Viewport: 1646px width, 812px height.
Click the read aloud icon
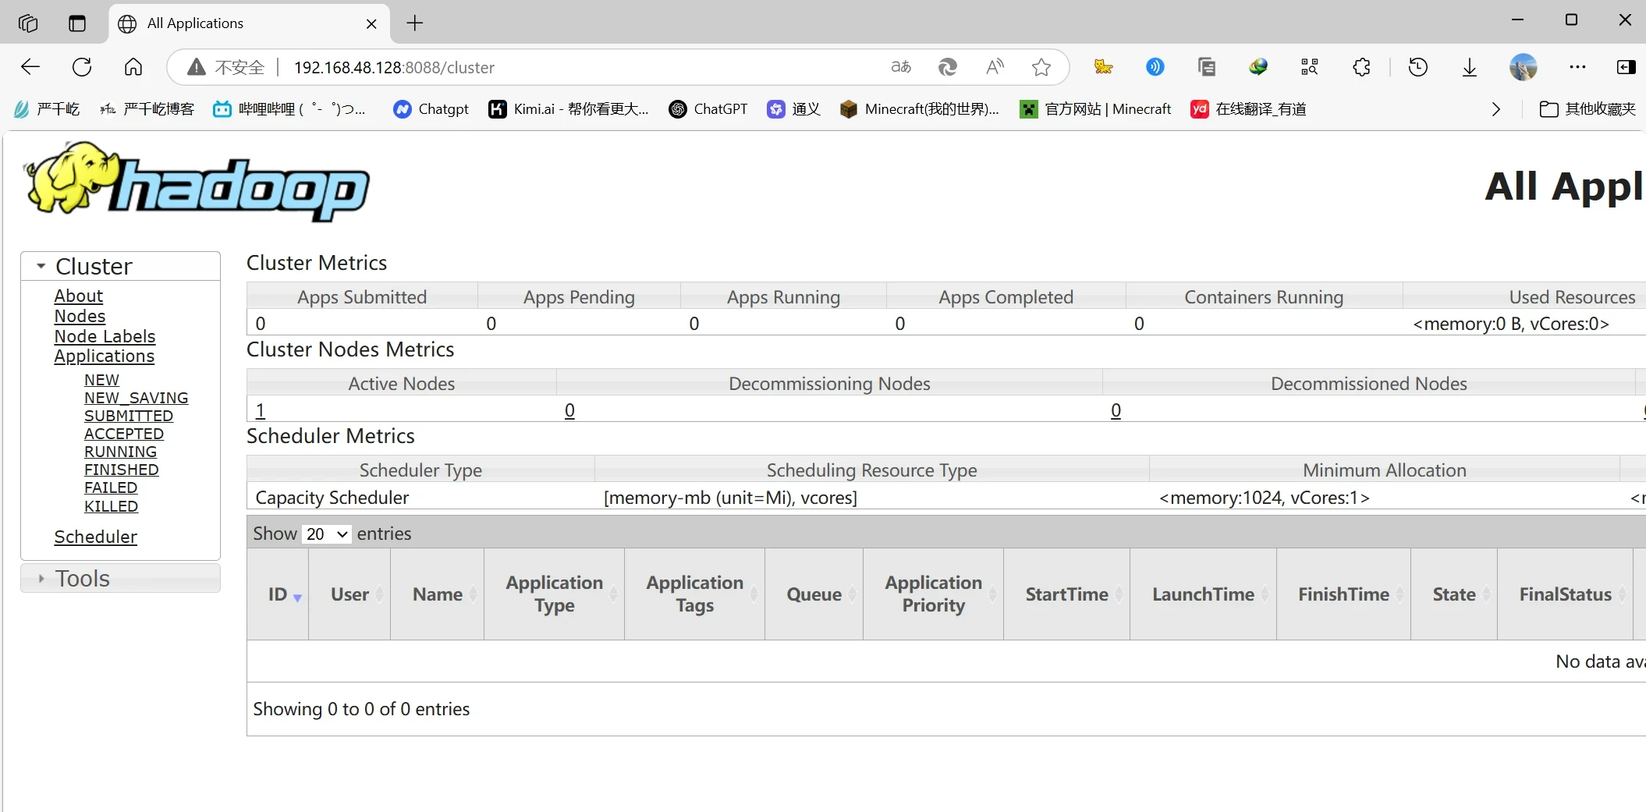tap(995, 67)
